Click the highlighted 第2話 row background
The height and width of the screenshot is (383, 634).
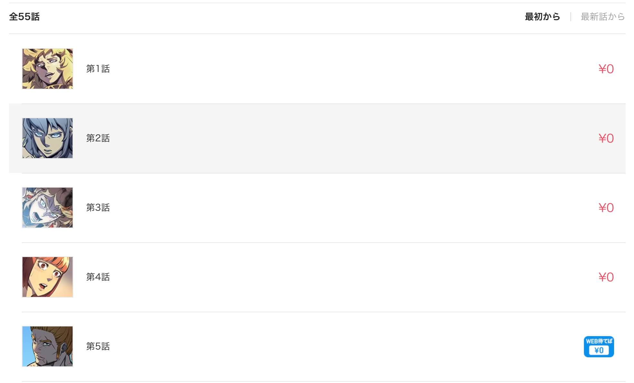(317, 138)
